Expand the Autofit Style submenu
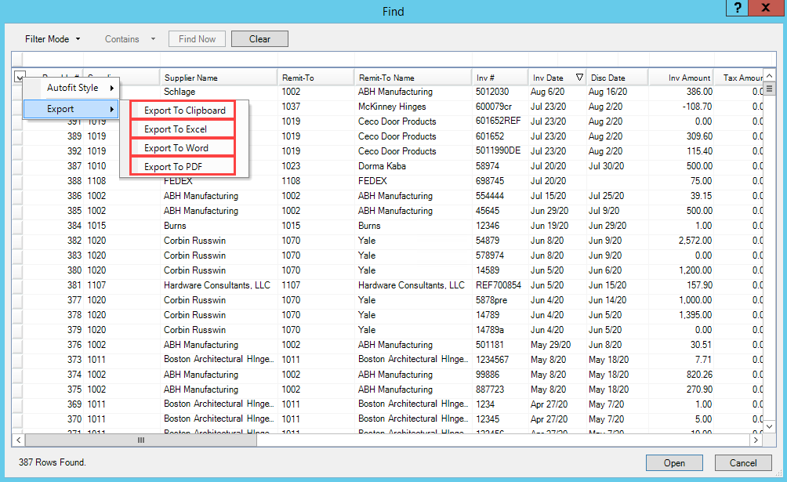787x482 pixels. click(x=71, y=88)
